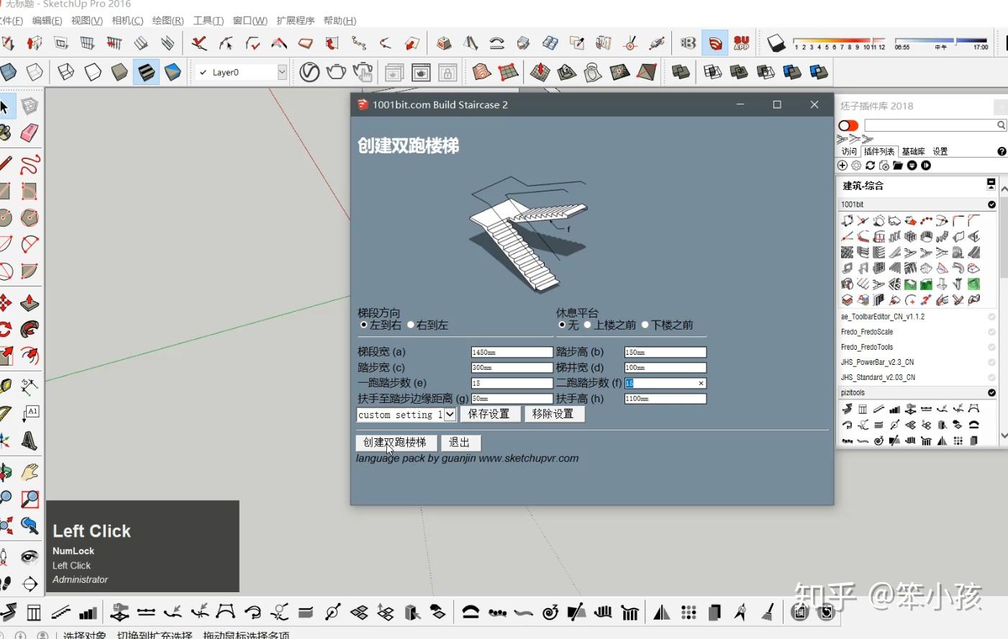Screen dimensions: 1008x639
Task: Enable the Fredo_FredoScale plugin checkmark
Action: tap(991, 332)
